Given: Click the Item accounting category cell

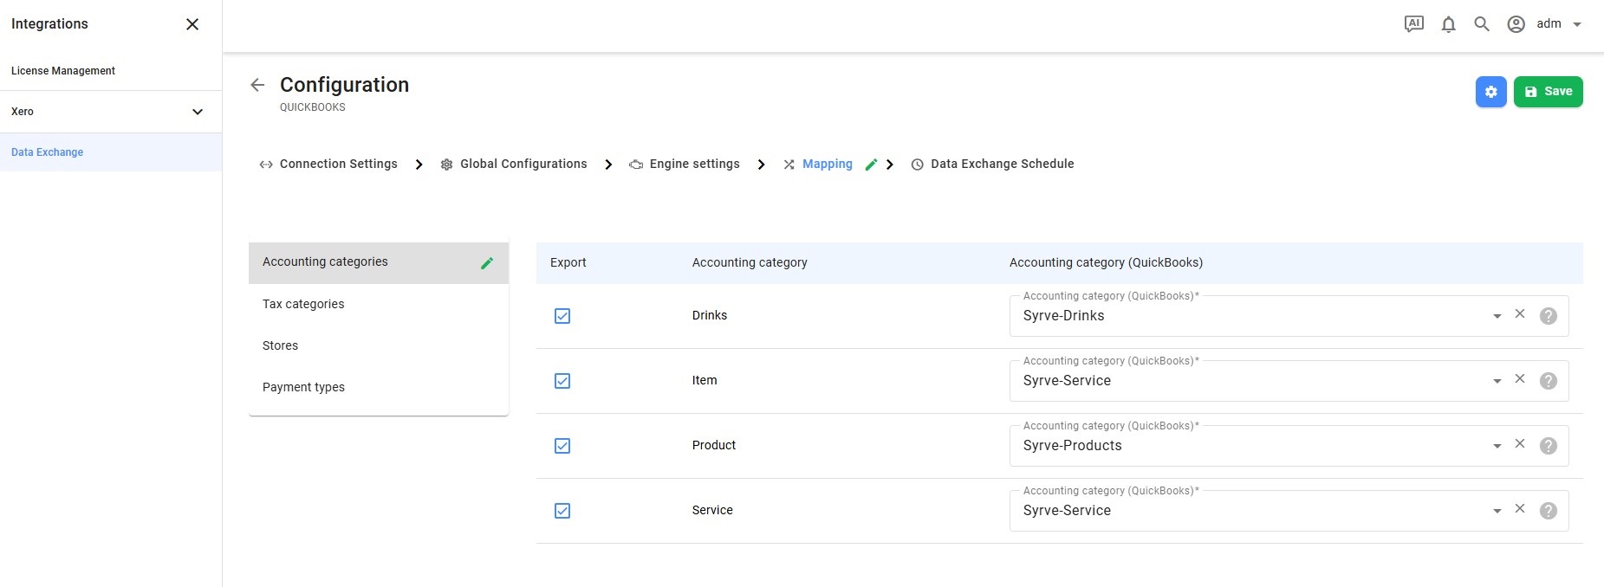Looking at the screenshot, I should click(705, 380).
